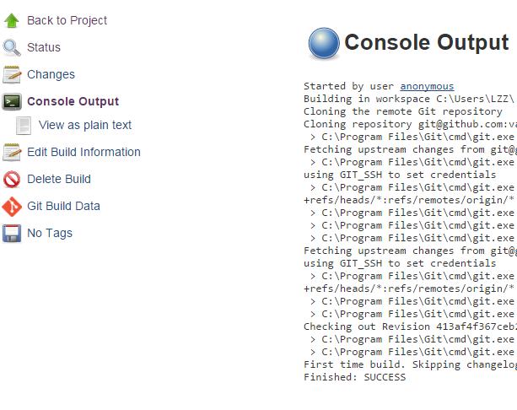Choose the Delete Build link text
The width and height of the screenshot is (517, 410).
point(58,179)
